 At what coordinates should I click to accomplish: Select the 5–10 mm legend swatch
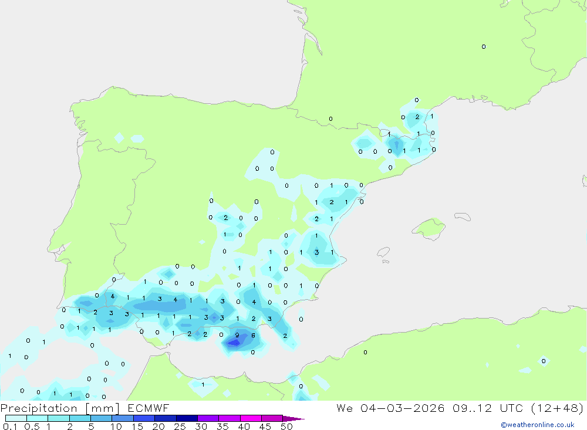tap(102, 418)
